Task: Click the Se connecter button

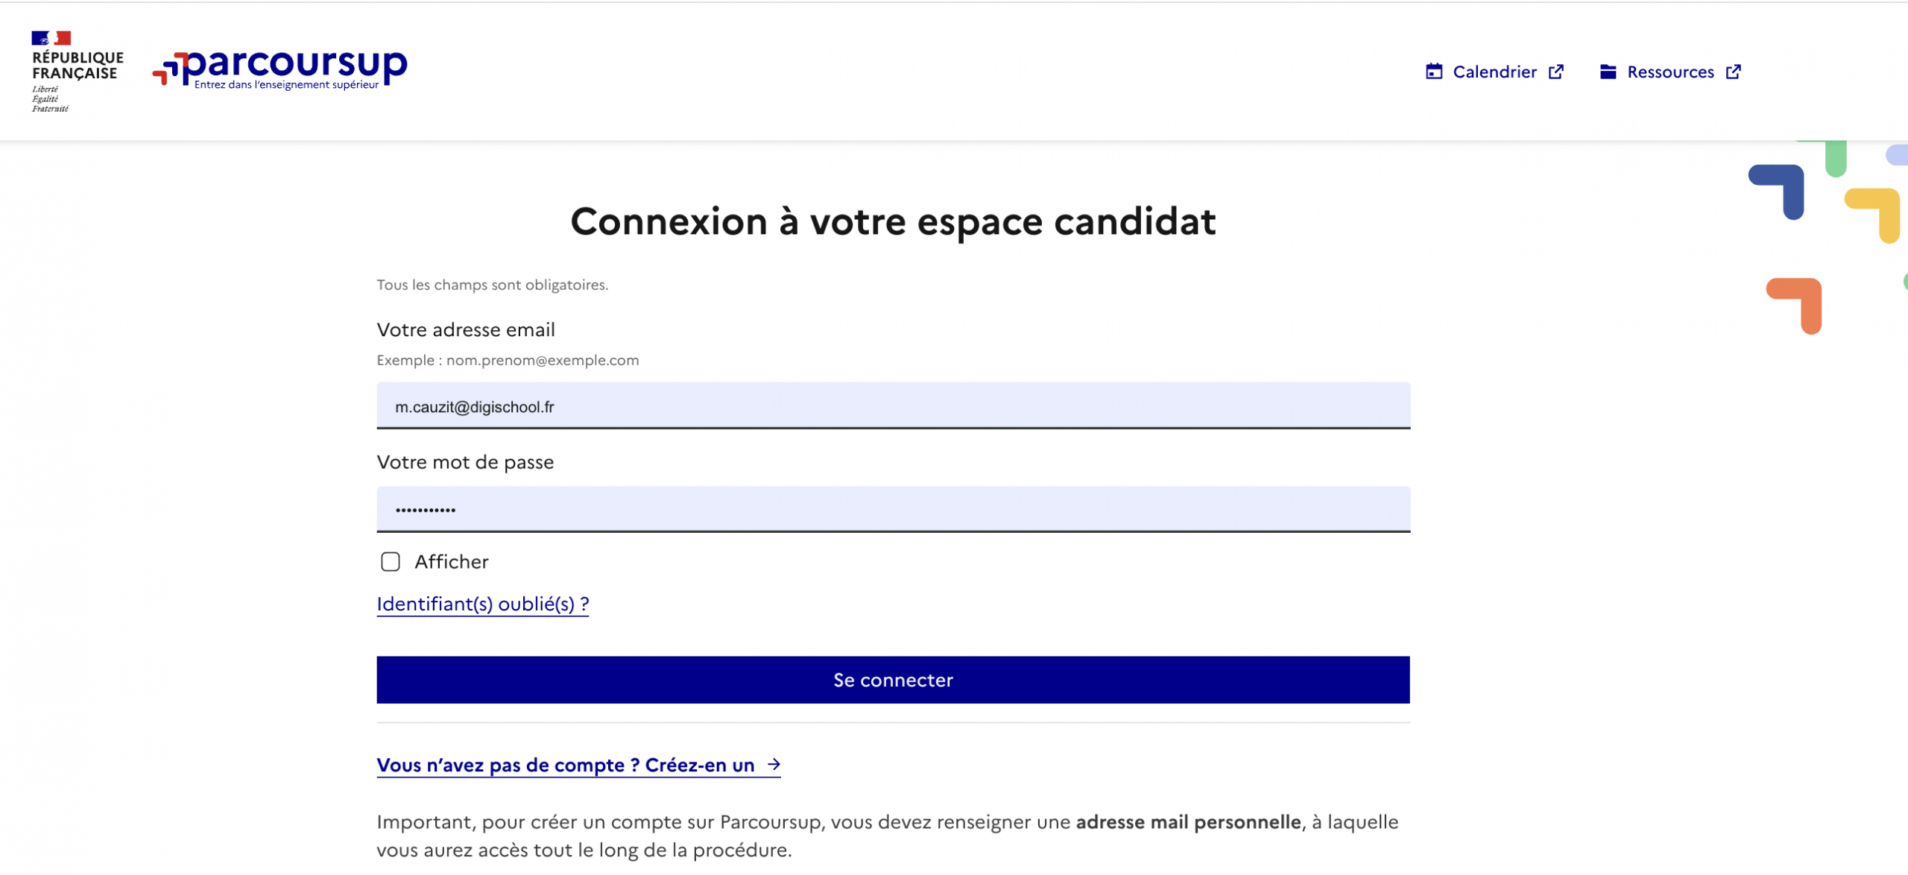Action: [x=893, y=680]
